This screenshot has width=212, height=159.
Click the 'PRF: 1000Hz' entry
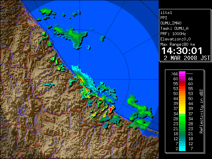pos(173,34)
